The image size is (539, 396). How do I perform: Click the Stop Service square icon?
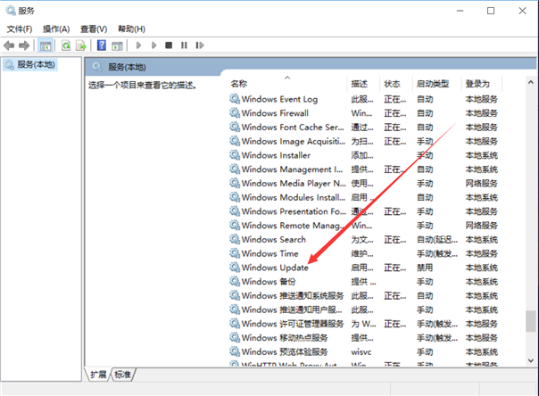click(x=169, y=45)
